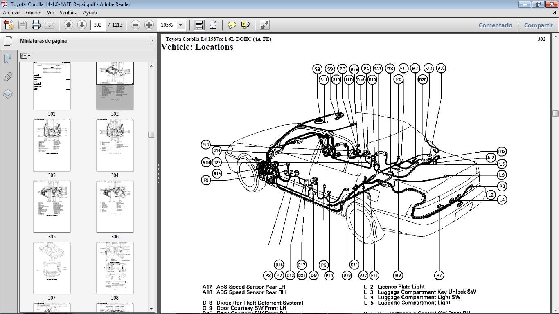Open the Edición menu
The height and width of the screenshot is (314, 559).
(33, 13)
